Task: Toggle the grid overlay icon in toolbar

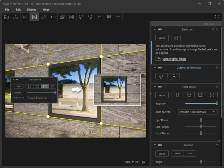Action: 71,17
